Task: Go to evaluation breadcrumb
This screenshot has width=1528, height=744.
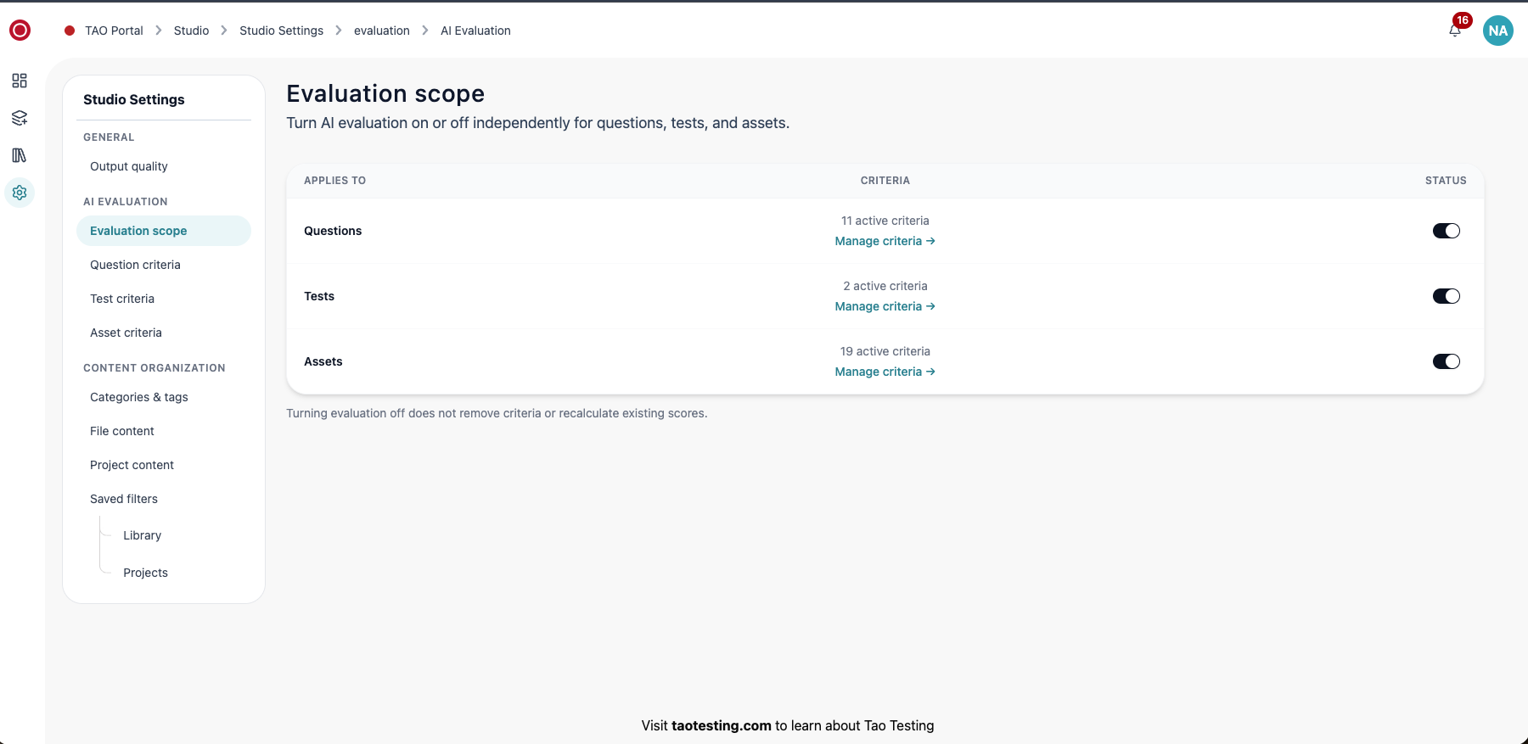Action: point(382,31)
